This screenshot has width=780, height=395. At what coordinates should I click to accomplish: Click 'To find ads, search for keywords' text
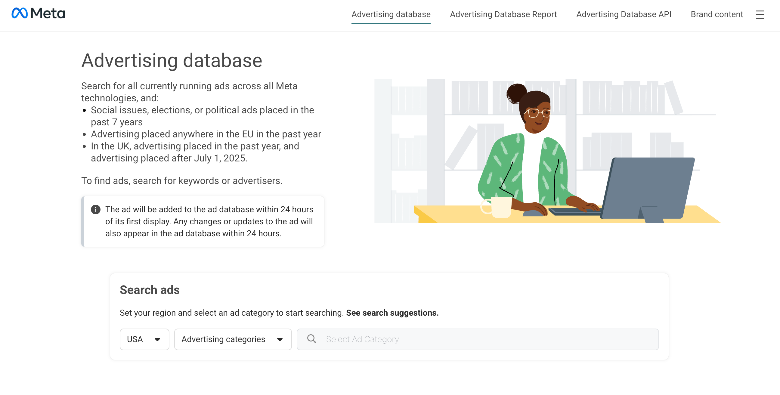point(182,181)
